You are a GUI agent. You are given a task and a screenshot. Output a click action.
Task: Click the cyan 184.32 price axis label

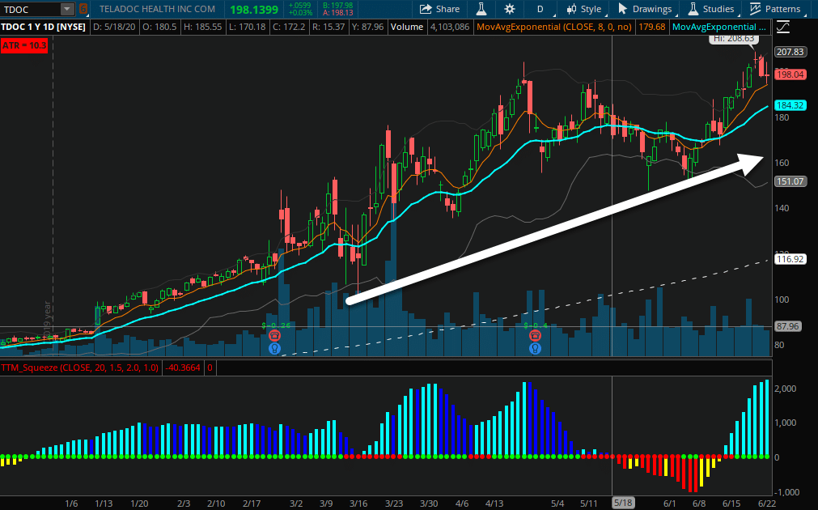pos(790,105)
